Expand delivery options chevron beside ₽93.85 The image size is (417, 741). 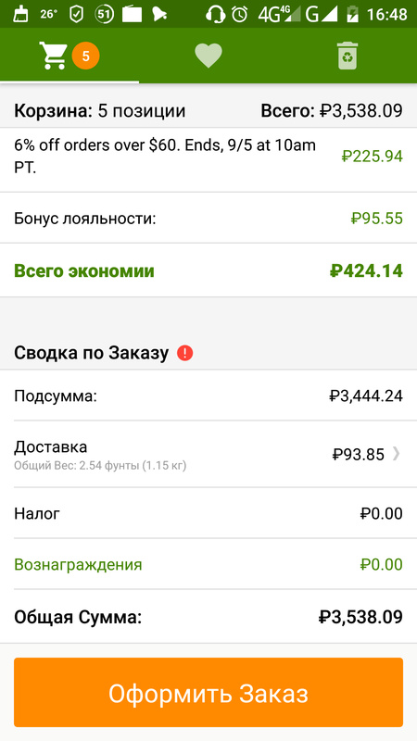pyautogui.click(x=397, y=454)
